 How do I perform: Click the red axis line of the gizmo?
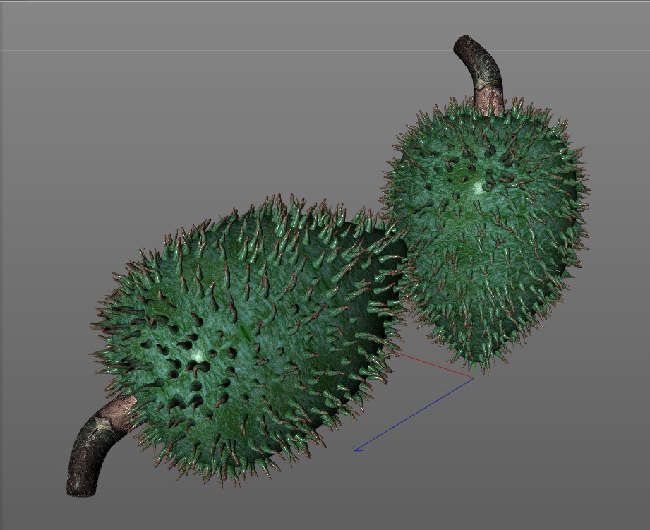click(431, 365)
